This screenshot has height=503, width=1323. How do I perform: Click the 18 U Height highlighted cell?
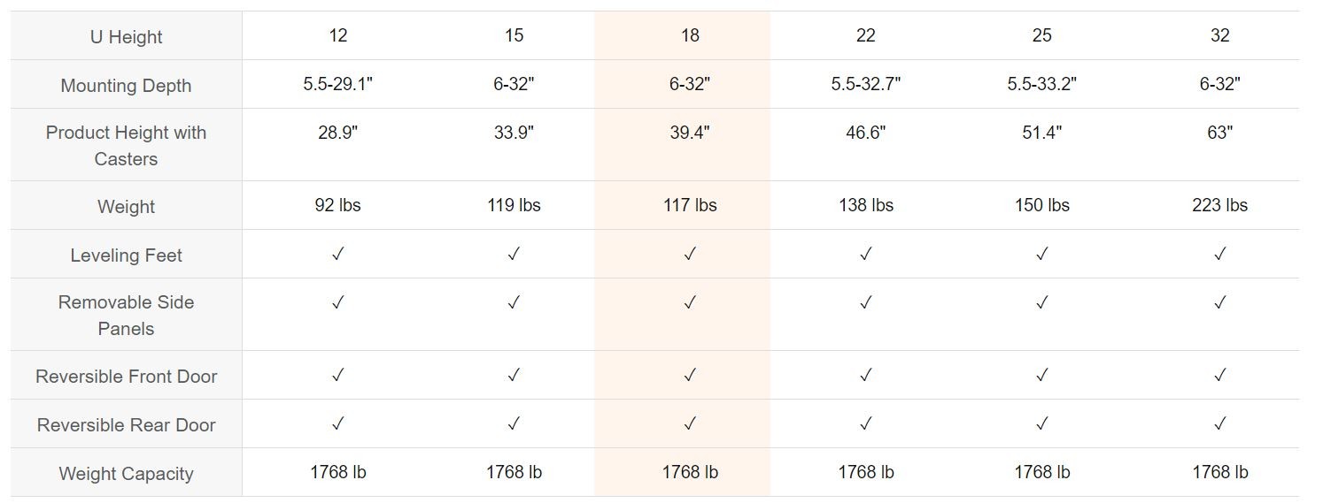pos(690,35)
